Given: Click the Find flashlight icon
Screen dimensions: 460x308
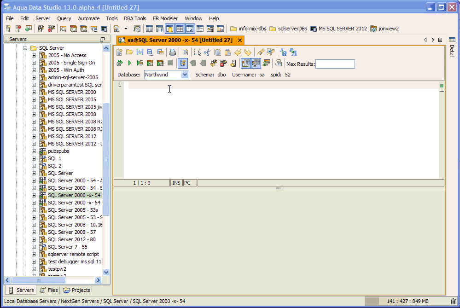Looking at the screenshot, I should tap(260, 52).
